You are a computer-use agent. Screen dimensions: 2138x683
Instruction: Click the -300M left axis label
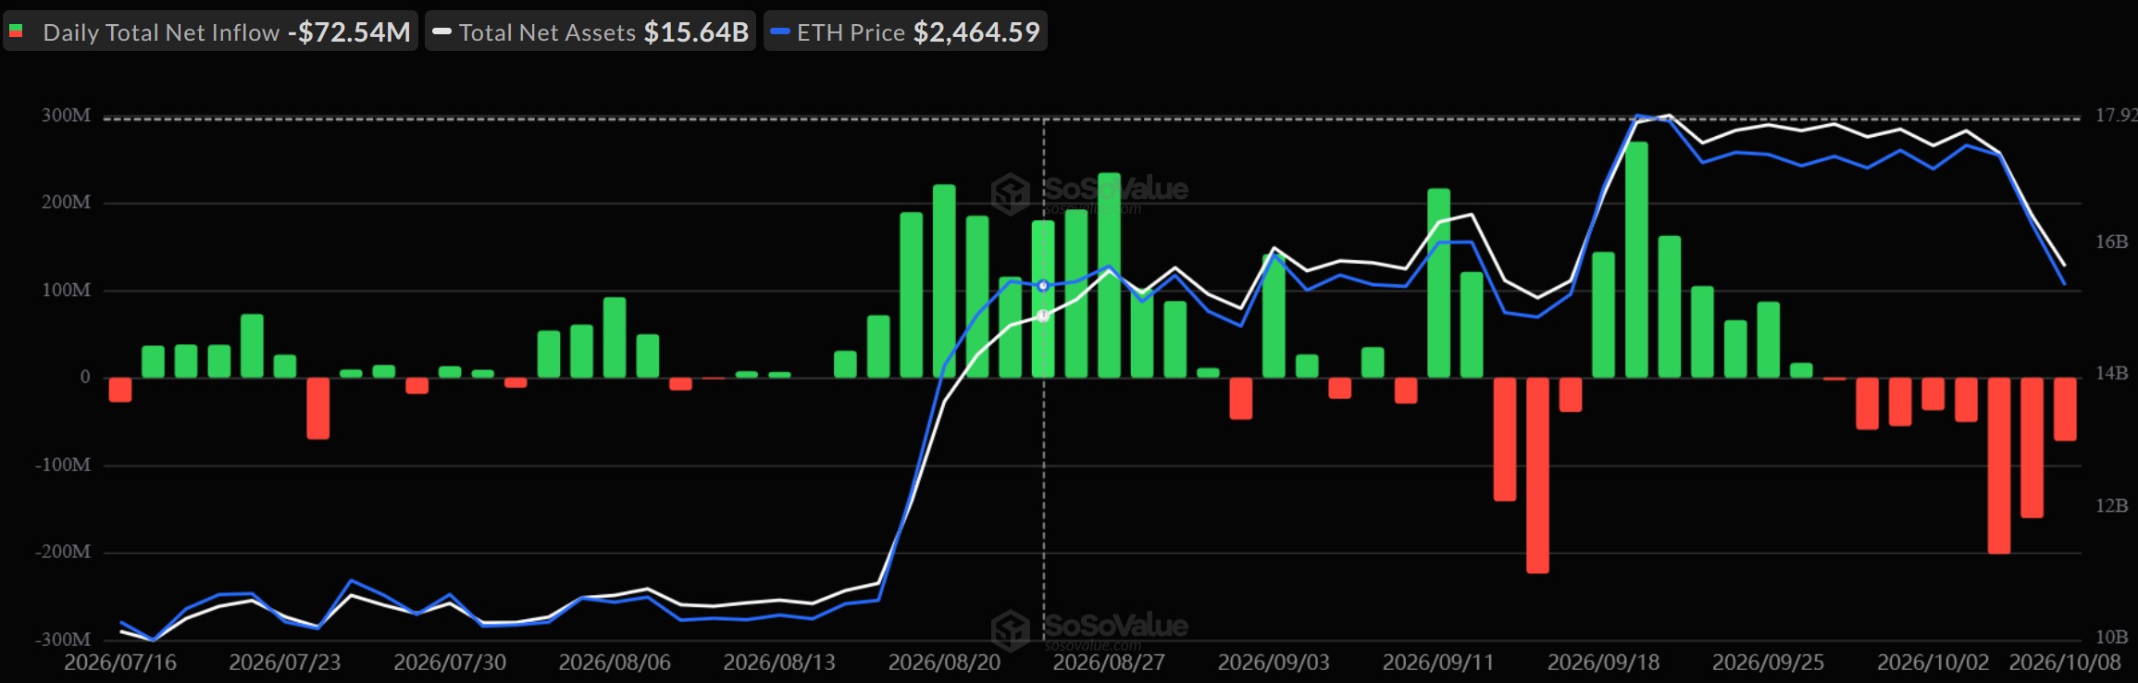point(63,640)
